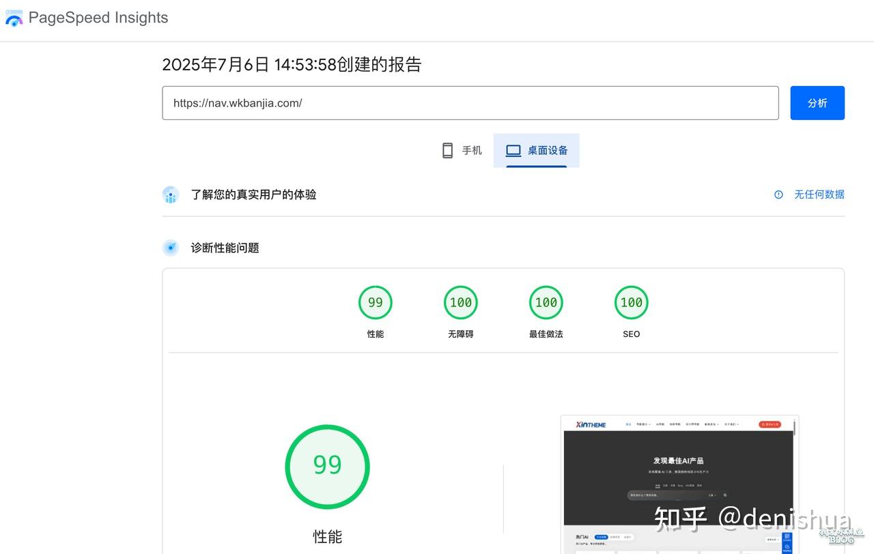This screenshot has height=554, width=874.
Task: Click the 了解您的真实用户的体验 heading
Action: pyautogui.click(x=254, y=194)
